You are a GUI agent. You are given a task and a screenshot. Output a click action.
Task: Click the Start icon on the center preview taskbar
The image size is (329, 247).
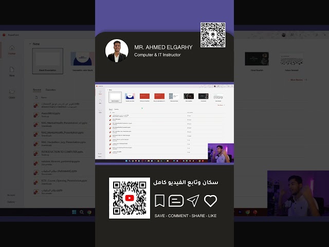pyautogui.click(x=126, y=161)
